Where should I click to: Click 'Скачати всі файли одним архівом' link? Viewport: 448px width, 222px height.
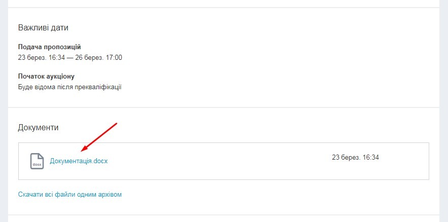70,194
